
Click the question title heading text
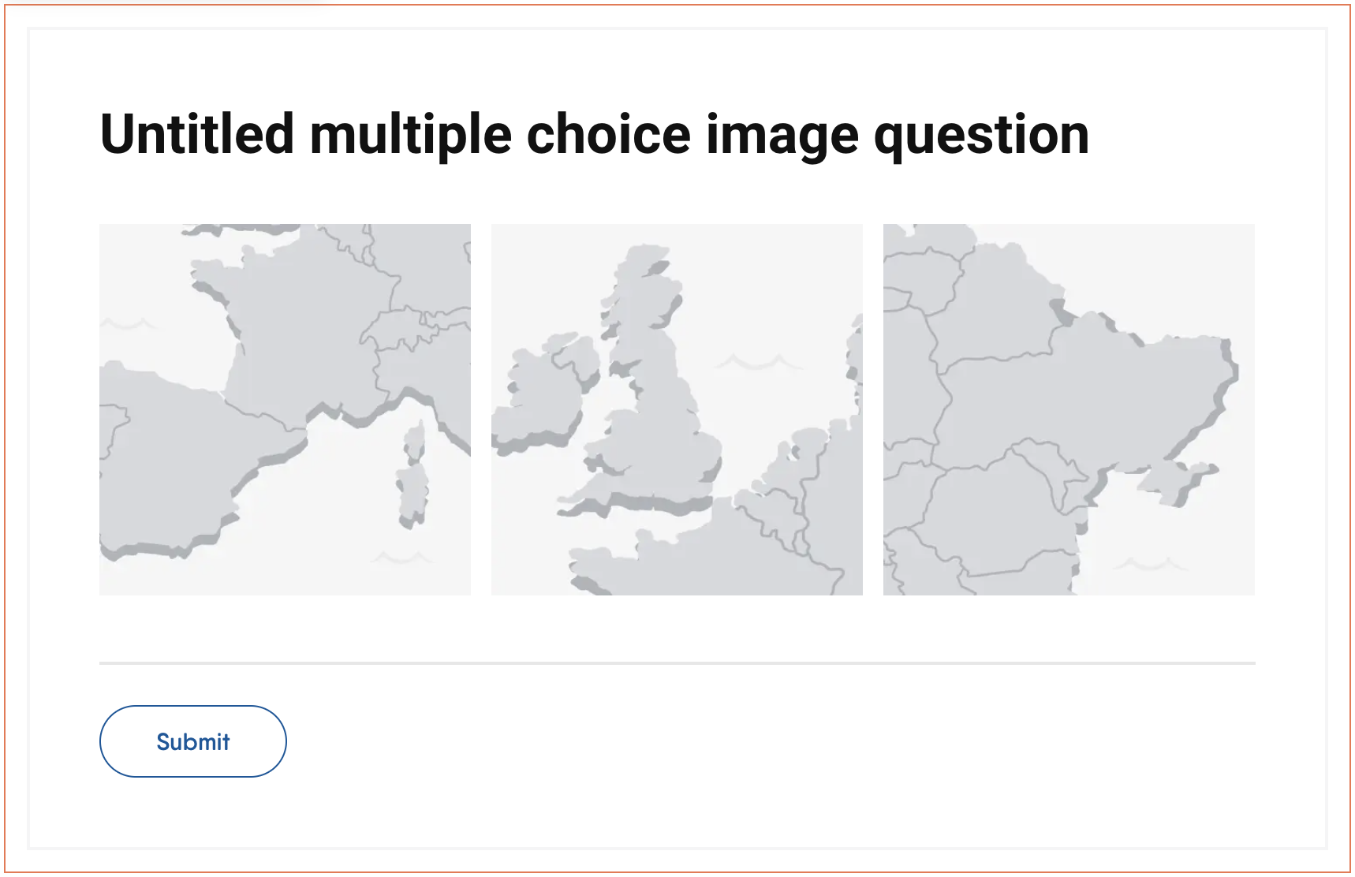[595, 134]
